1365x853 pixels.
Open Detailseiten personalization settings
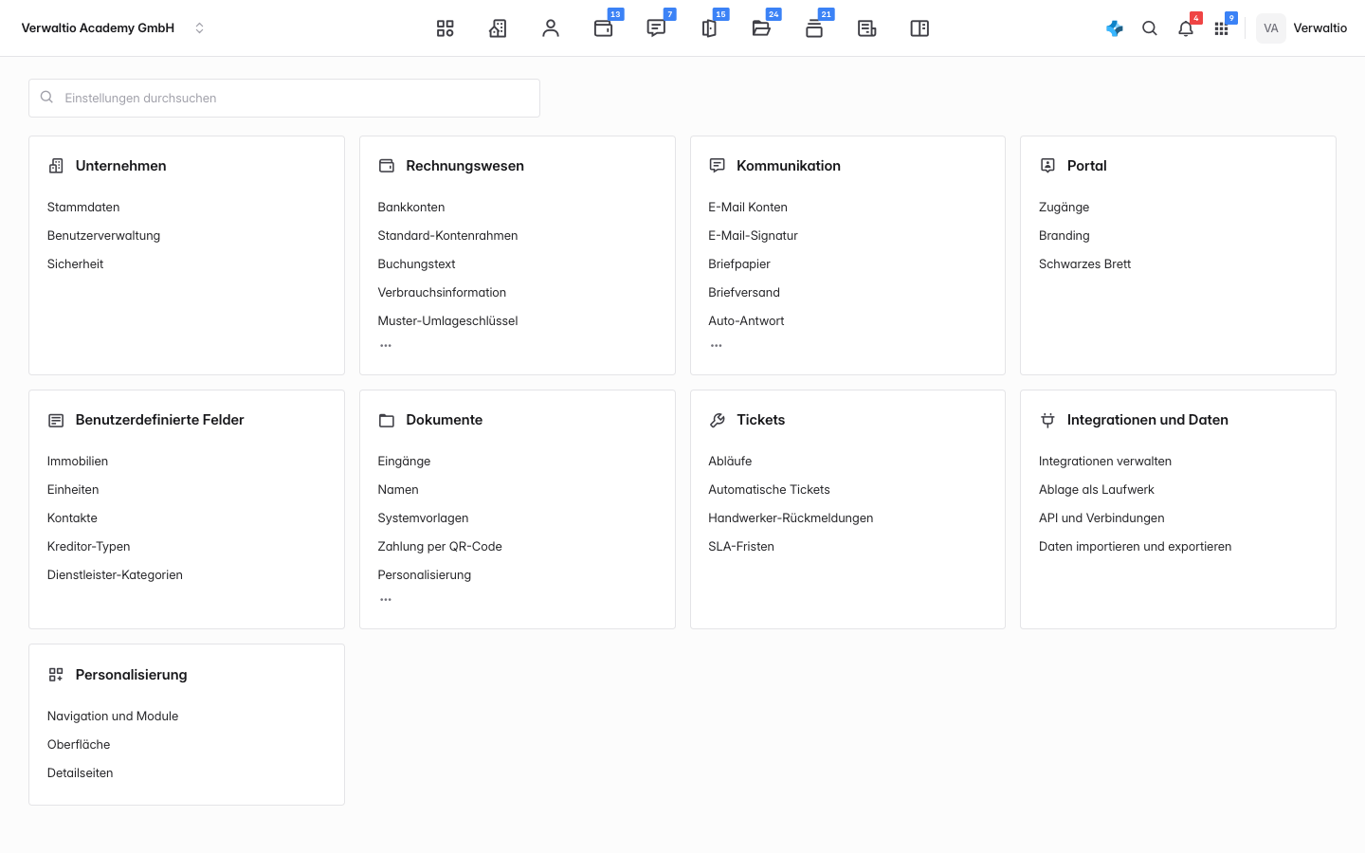(81, 773)
